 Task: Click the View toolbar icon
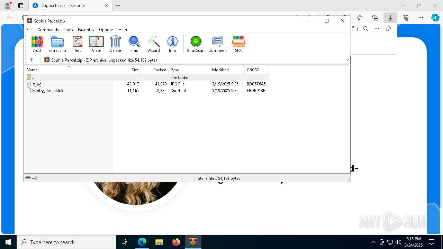(96, 44)
